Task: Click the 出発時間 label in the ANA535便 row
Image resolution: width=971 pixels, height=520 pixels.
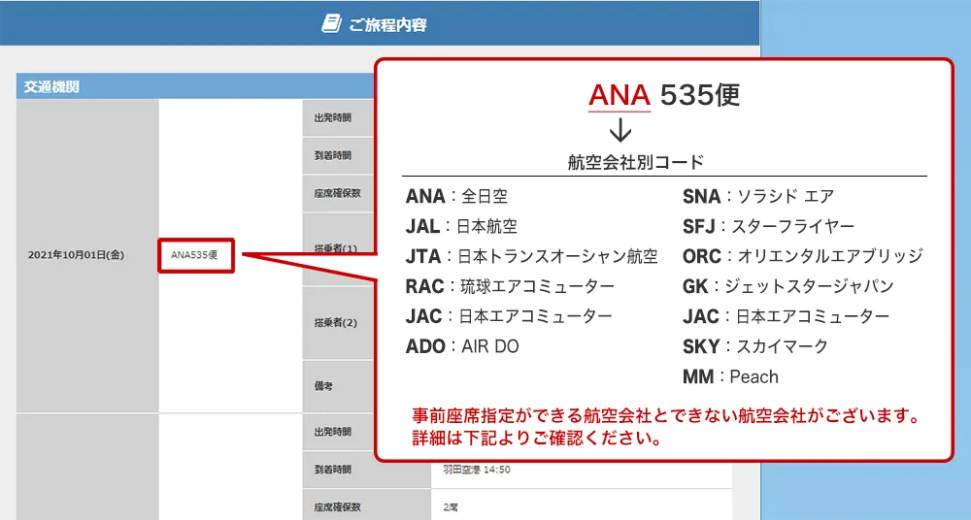Action: pyautogui.click(x=332, y=117)
